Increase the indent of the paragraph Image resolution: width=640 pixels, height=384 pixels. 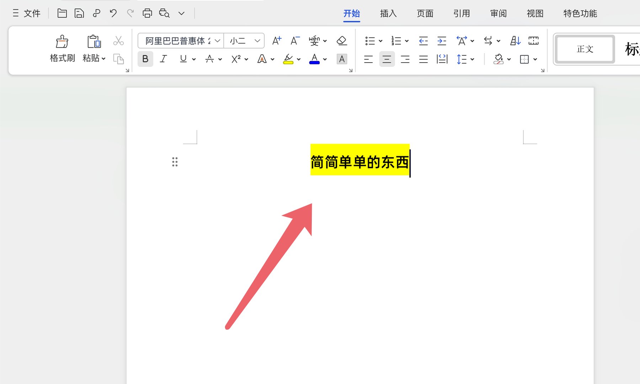click(441, 41)
